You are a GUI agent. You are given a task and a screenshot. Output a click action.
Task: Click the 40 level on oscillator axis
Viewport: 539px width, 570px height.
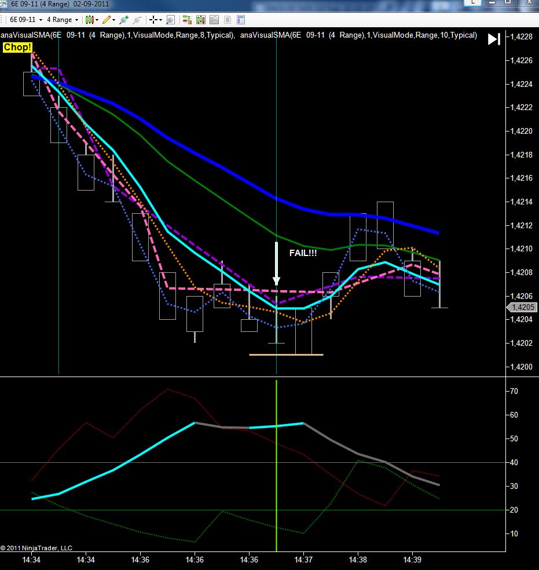(x=514, y=462)
